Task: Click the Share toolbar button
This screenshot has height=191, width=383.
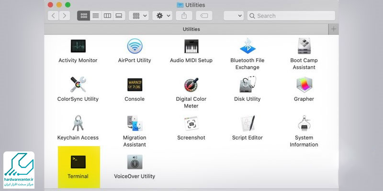Action: (x=184, y=16)
